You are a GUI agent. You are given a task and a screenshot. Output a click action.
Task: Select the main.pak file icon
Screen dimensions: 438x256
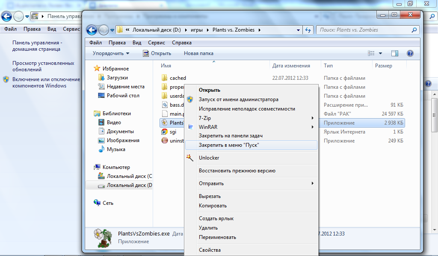[165, 113]
